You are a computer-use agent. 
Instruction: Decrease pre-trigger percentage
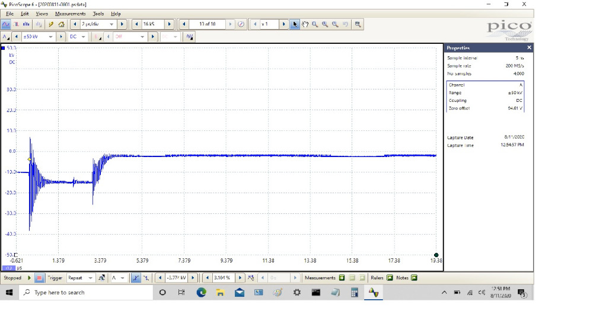[207, 278]
